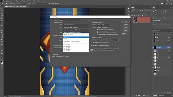Click Cancel in Color Settings
The image size is (173, 97).
click(126, 24)
